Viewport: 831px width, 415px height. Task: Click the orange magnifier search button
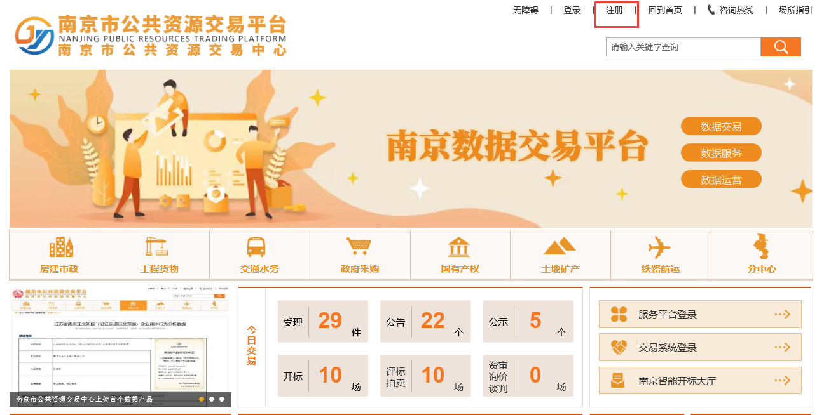[x=781, y=47]
